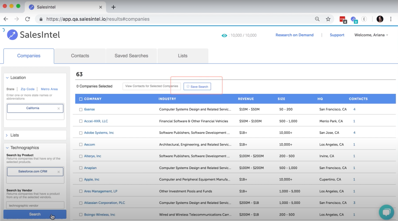Check the box for 6sense
The width and height of the screenshot is (398, 221).
click(x=81, y=109)
